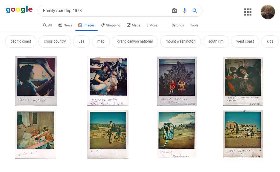Viewport: 280px width, 172px height.
Task: Go to the Maps tab
Action: pos(133,25)
